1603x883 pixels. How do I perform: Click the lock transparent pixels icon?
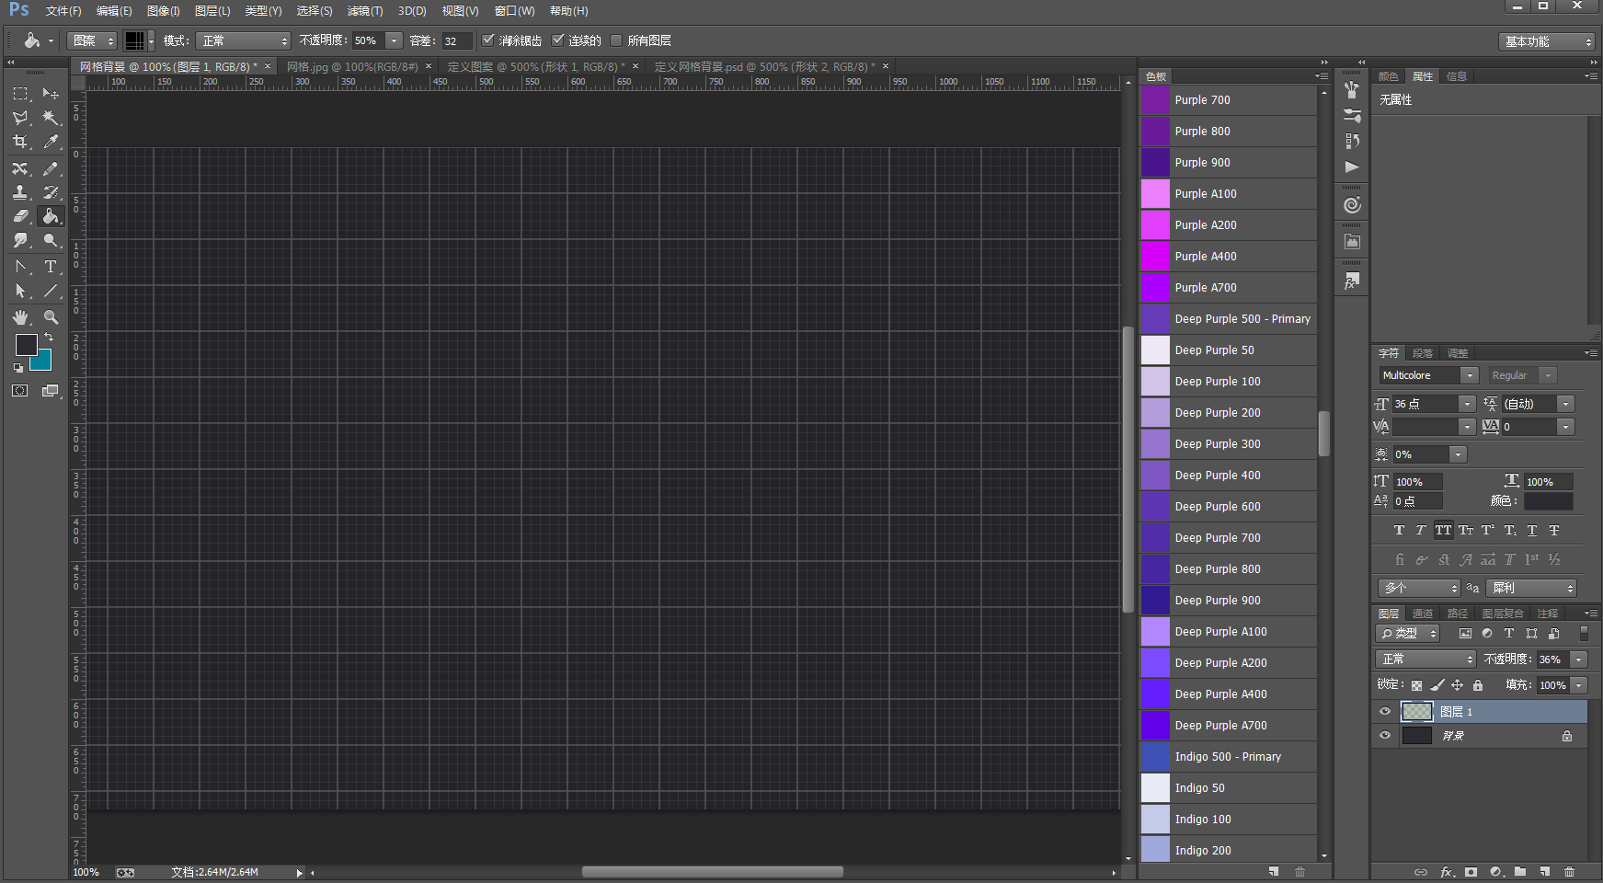pyautogui.click(x=1416, y=685)
